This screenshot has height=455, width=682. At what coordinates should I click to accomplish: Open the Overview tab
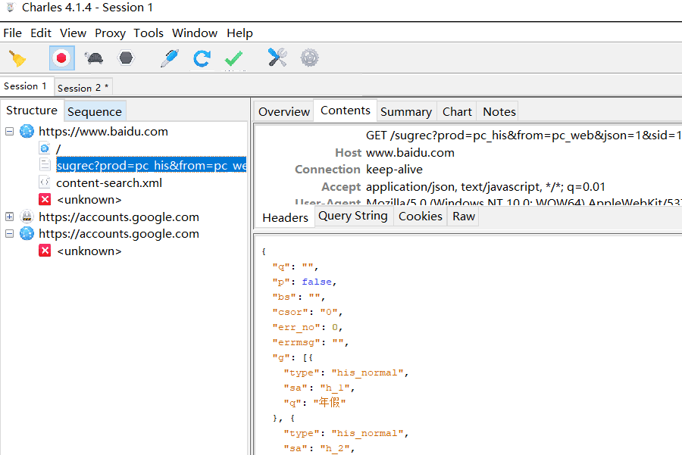point(284,112)
